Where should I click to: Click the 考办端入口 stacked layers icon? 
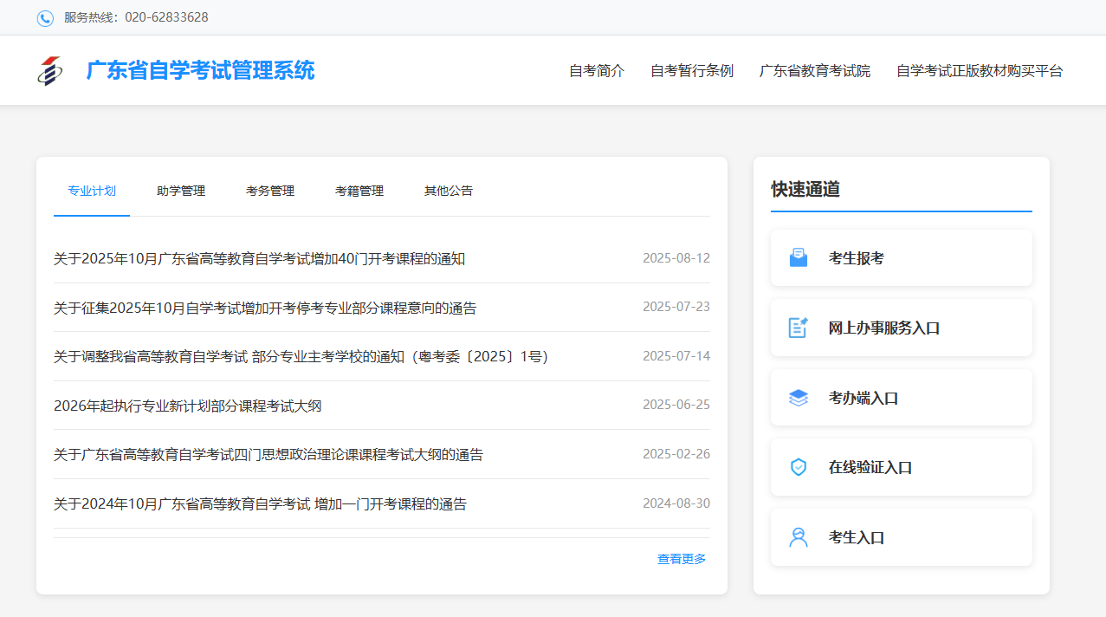pos(798,398)
